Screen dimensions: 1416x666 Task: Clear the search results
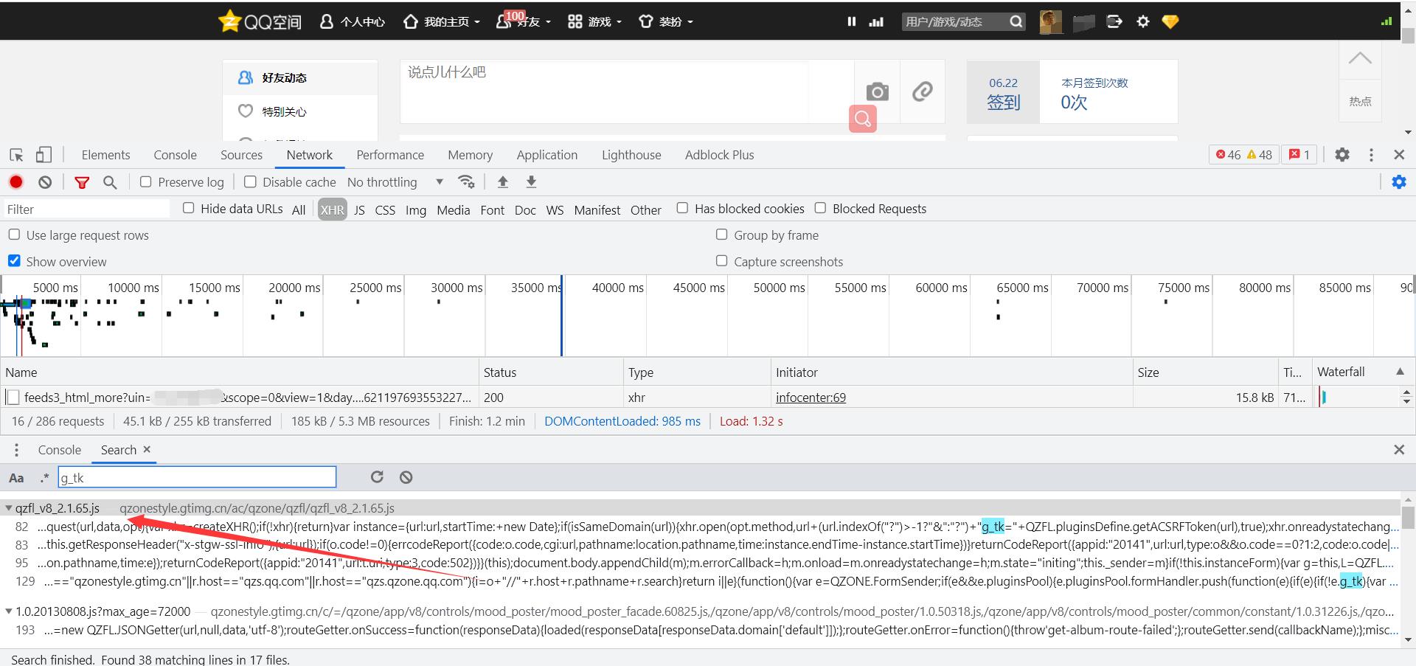[406, 477]
